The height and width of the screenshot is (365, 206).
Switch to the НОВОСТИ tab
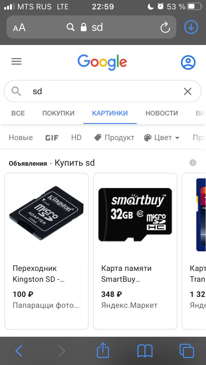[162, 113]
